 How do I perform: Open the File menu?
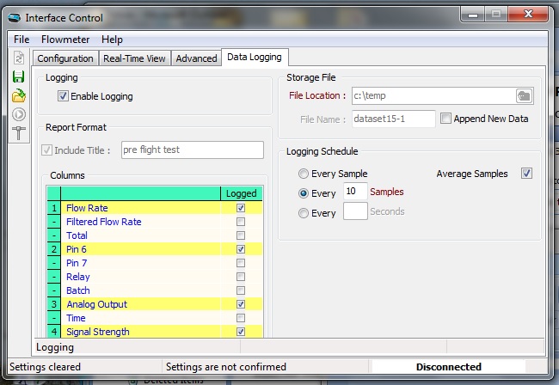[x=21, y=40]
